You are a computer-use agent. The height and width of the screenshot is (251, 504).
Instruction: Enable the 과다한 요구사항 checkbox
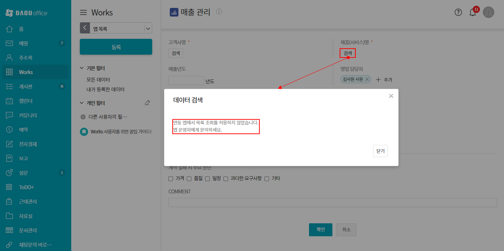tap(226, 179)
